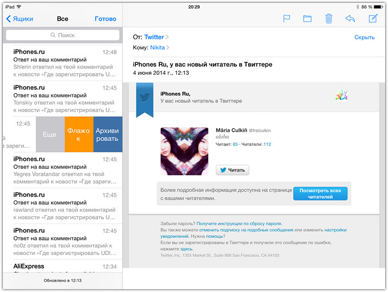Image resolution: width=388 pixels, height=292 pixels.
Task: Tap the battery indicator in status bar
Action: click(x=378, y=7)
